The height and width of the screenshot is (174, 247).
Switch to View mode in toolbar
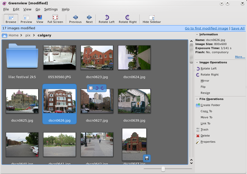(40, 19)
